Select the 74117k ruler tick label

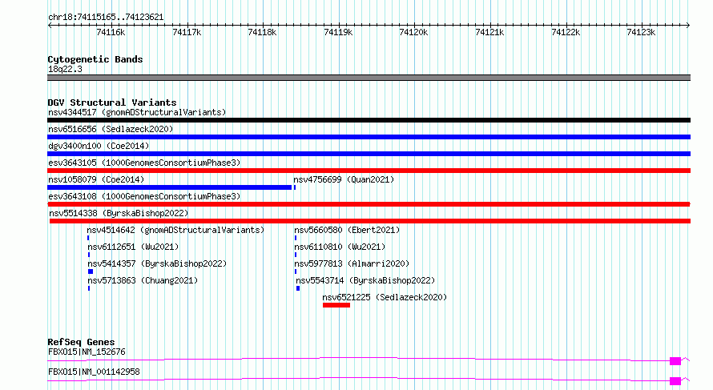(187, 32)
